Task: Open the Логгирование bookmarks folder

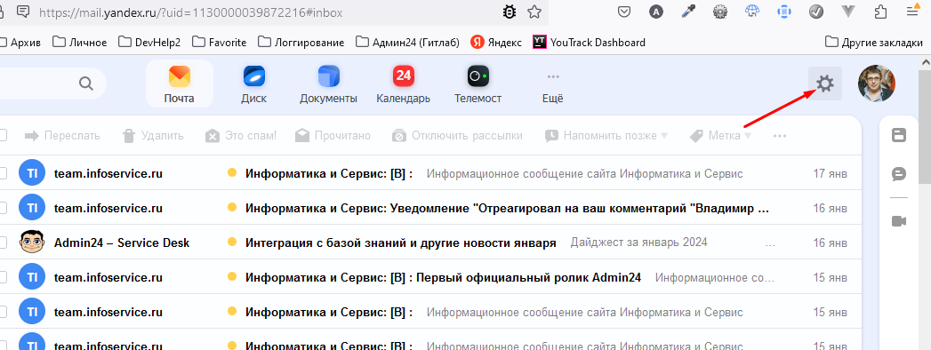Action: (301, 42)
